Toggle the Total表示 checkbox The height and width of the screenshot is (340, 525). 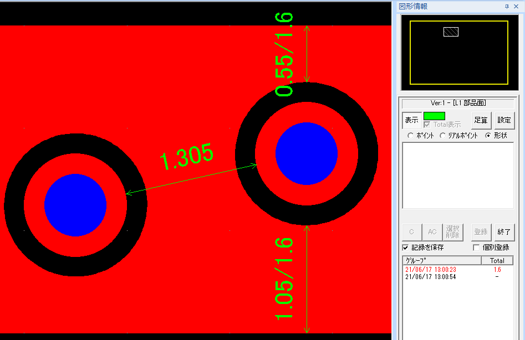(x=427, y=125)
